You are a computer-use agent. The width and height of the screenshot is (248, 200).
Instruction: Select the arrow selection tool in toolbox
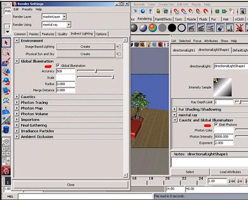(x=6, y=43)
